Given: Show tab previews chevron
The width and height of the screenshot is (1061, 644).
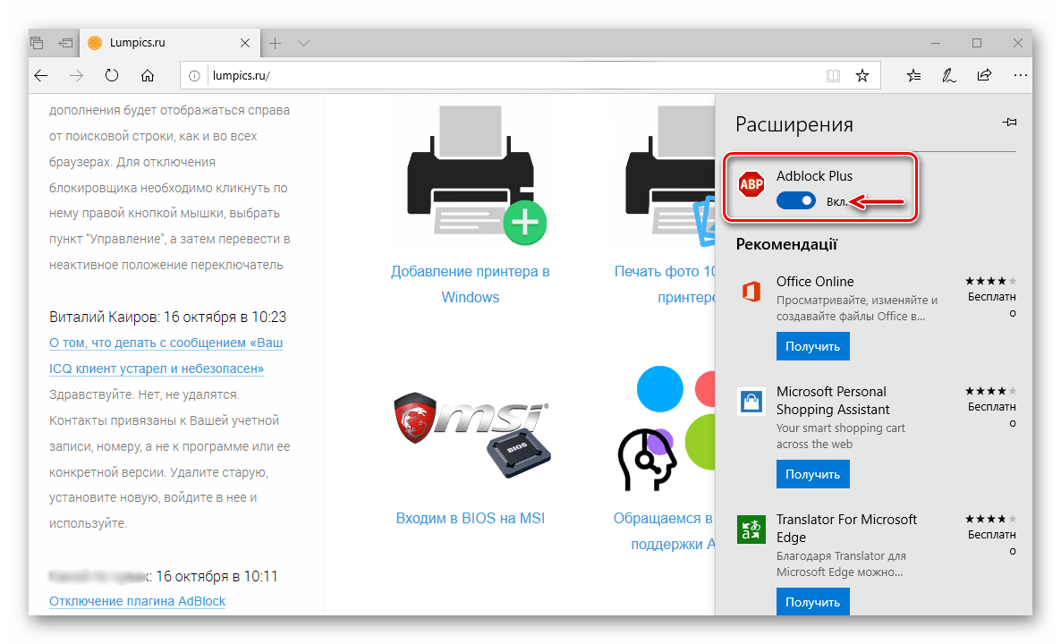Looking at the screenshot, I should pos(304,43).
